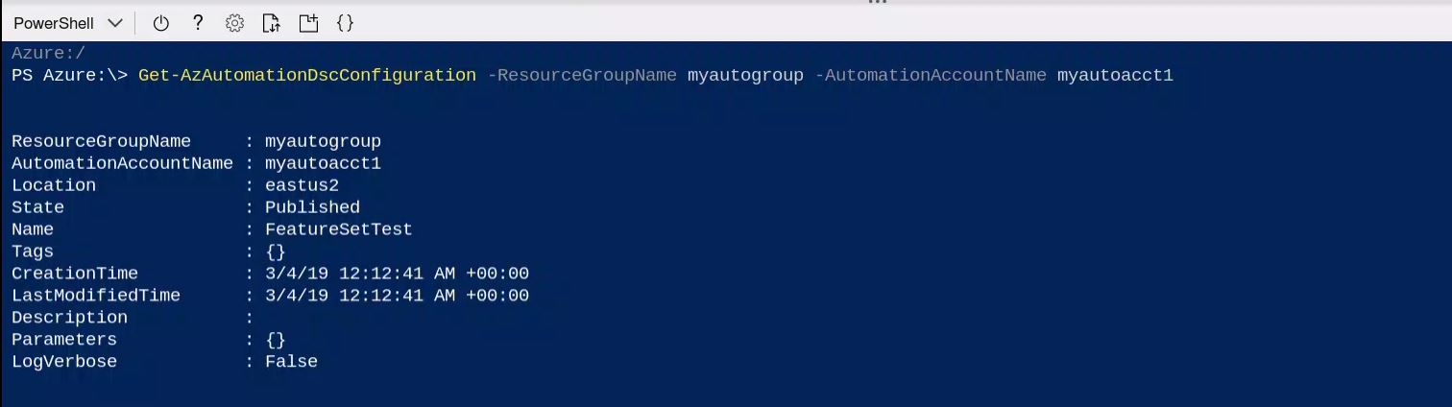The image size is (1452, 407).
Task: Click the Location value eastus2
Action: point(302,185)
